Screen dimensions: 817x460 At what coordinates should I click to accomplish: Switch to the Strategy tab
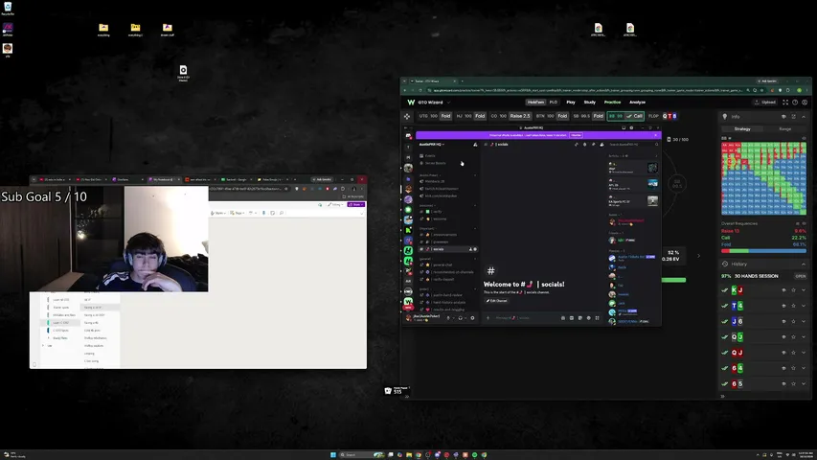[742, 128]
